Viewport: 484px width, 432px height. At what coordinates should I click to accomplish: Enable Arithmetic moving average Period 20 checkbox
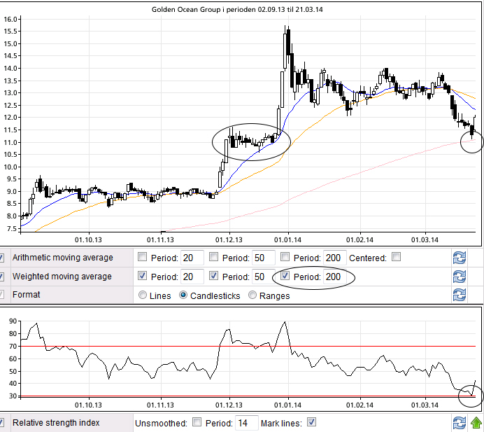(143, 258)
